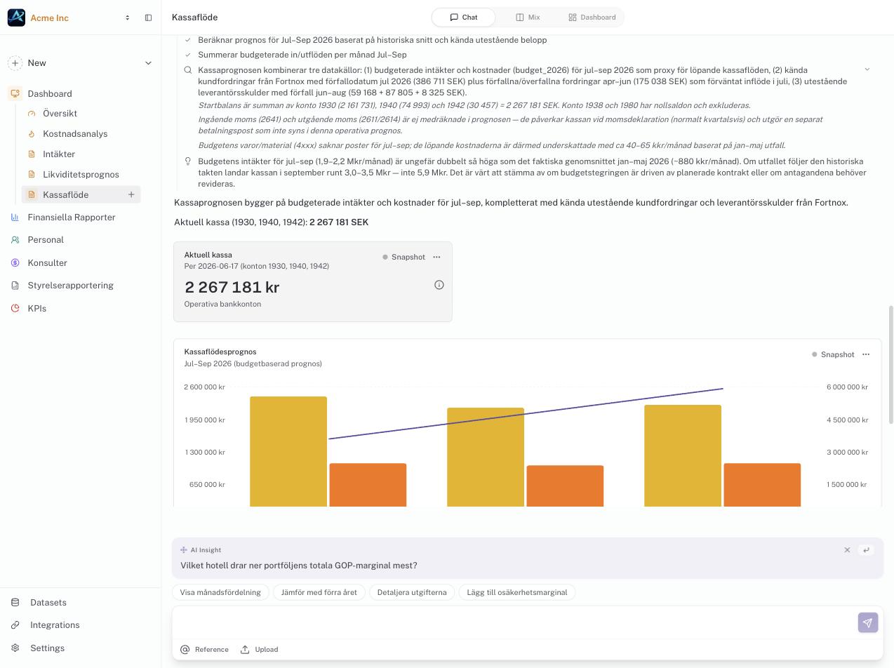Open the Personal section
Screen dimensions: 894x668
pyautogui.click(x=46, y=240)
